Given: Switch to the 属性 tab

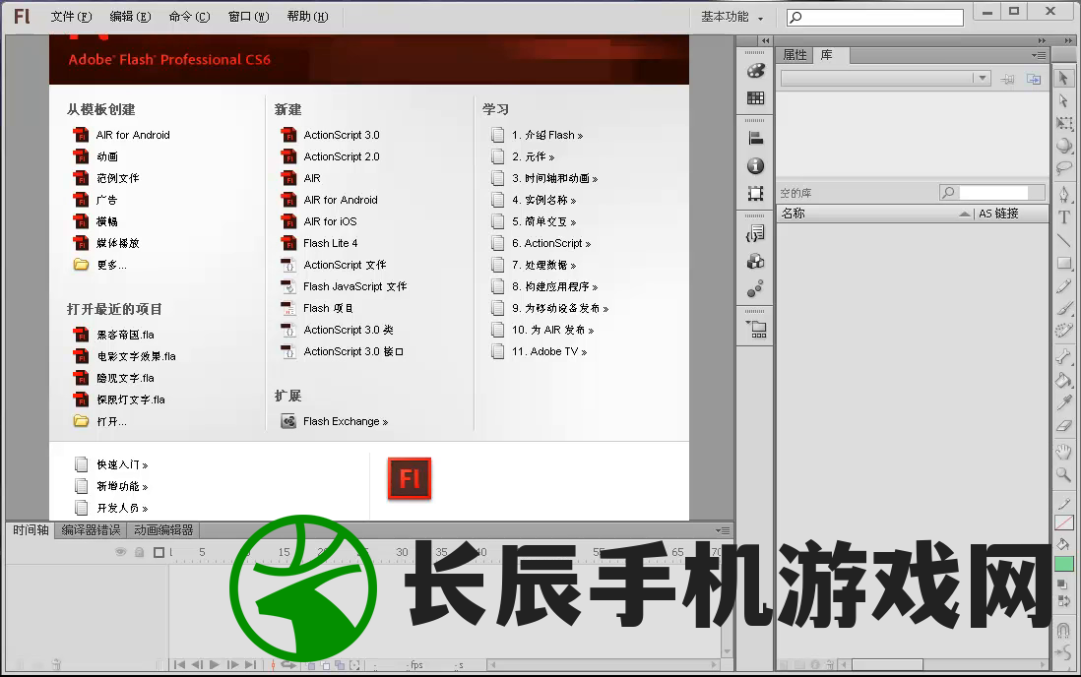Looking at the screenshot, I should (795, 55).
